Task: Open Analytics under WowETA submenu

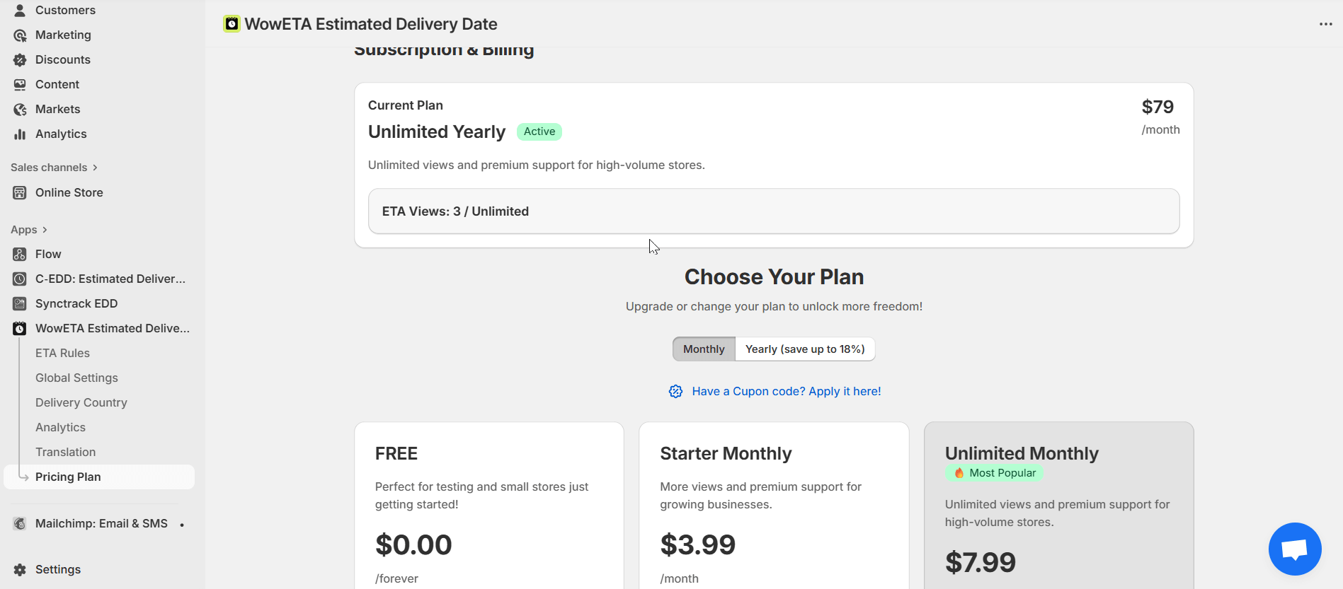Action: [x=60, y=427]
